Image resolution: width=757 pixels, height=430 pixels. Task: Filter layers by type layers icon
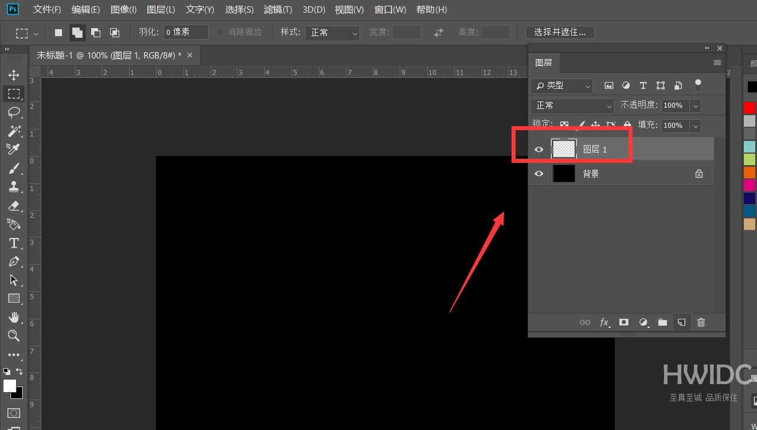(x=643, y=85)
